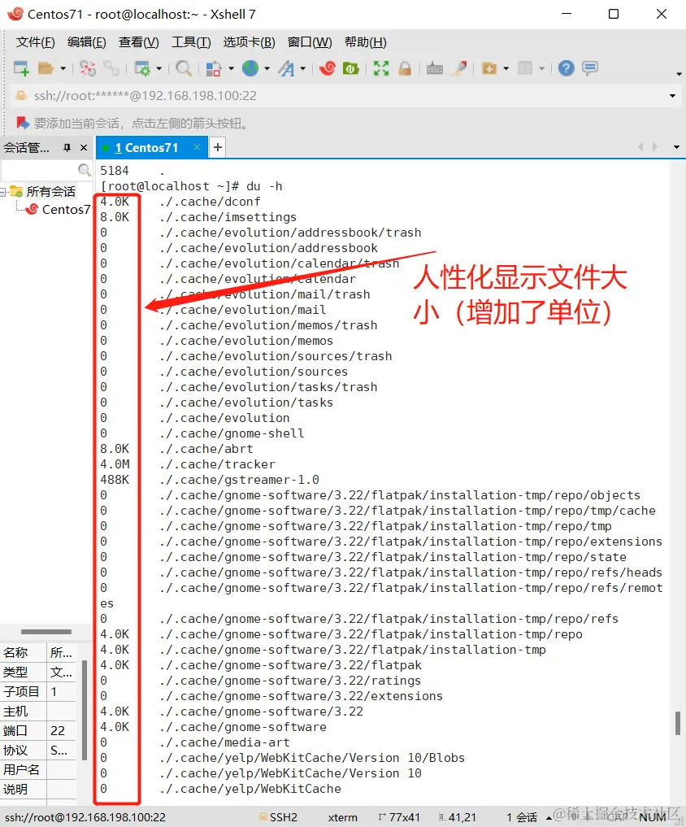The width and height of the screenshot is (686, 827).
Task: Close the Centos71 tab
Action: click(197, 147)
